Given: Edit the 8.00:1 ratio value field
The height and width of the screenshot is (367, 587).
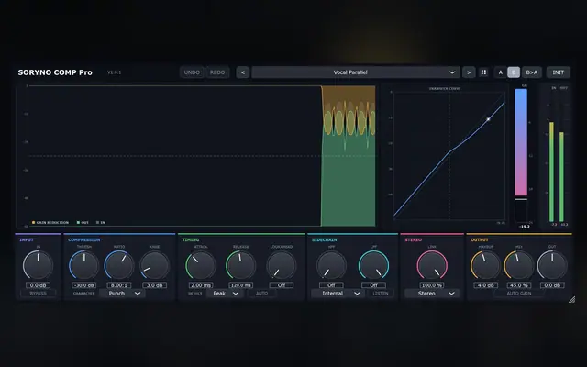Looking at the screenshot, I should (119, 285).
